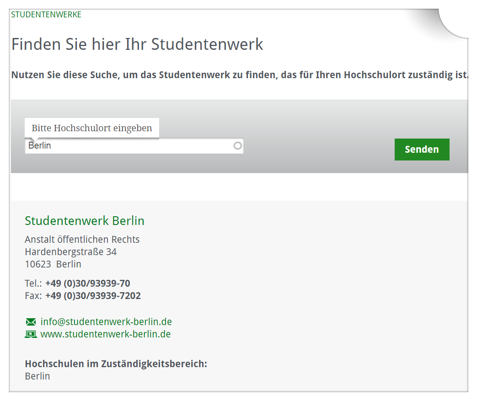Click the text 'Anstalt öffentlichen Rechts'

click(82, 240)
